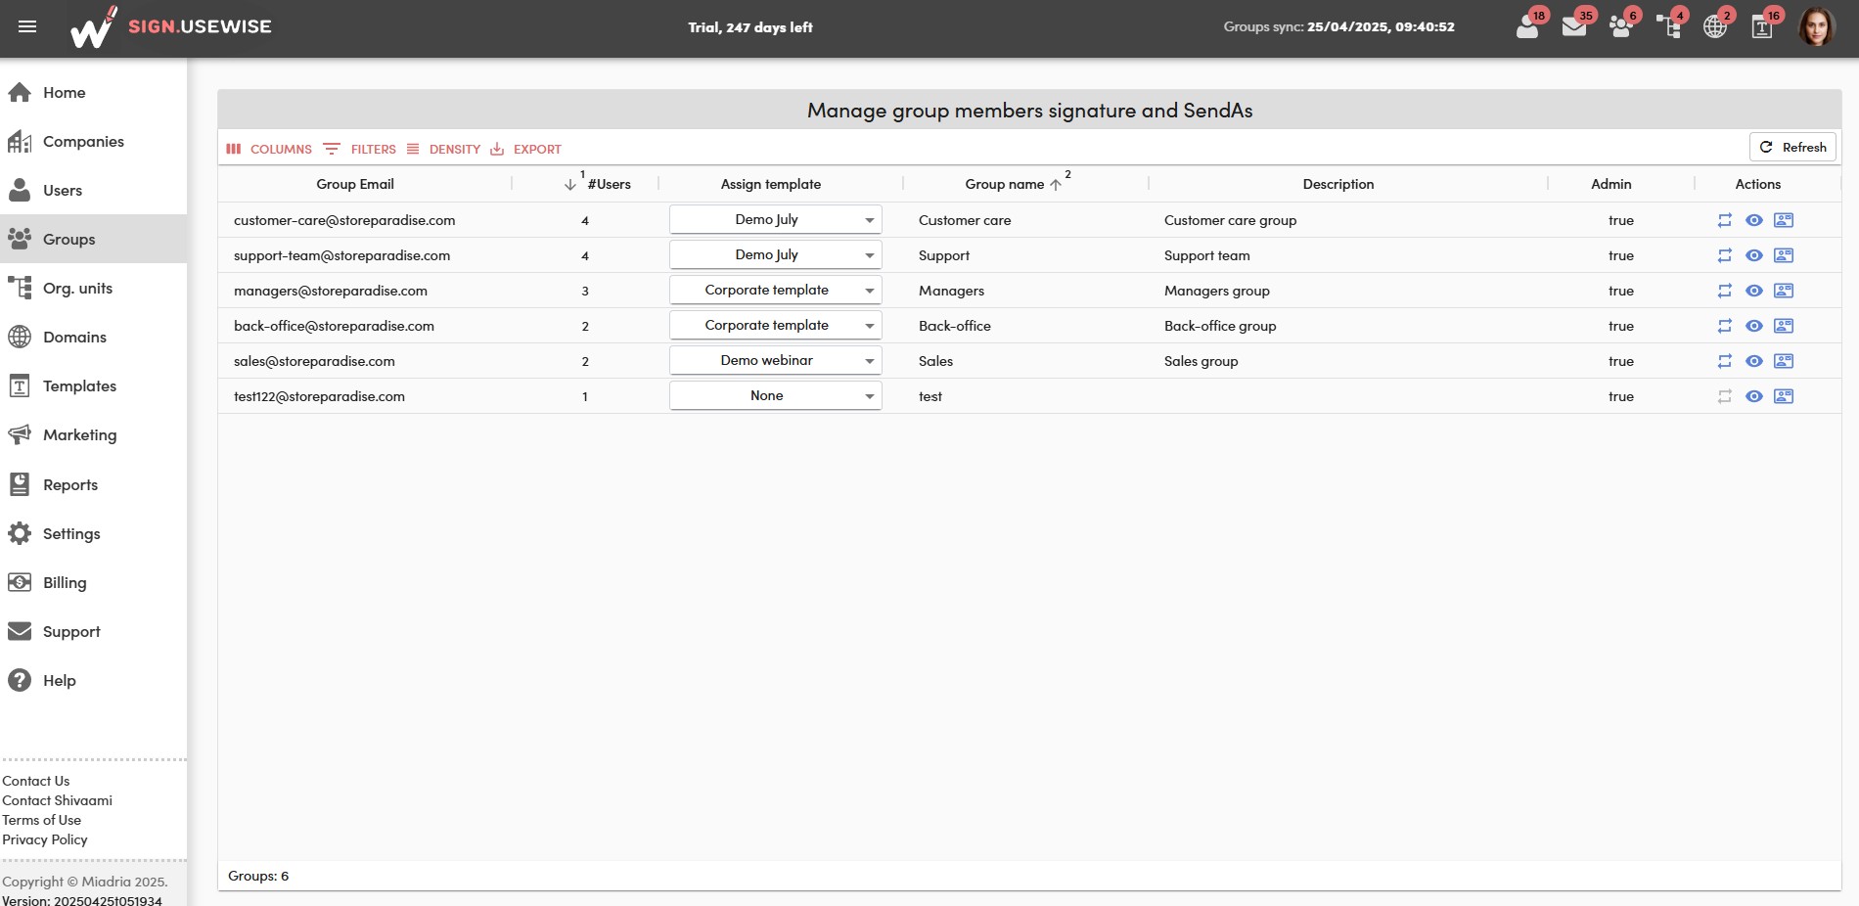
Task: Open Reports in sidebar
Action: pyautogui.click(x=93, y=484)
